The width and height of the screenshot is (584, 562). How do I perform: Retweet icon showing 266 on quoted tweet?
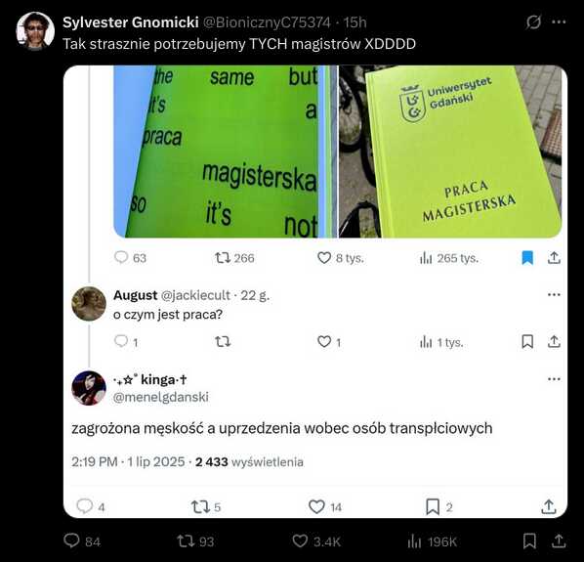pyautogui.click(x=223, y=257)
